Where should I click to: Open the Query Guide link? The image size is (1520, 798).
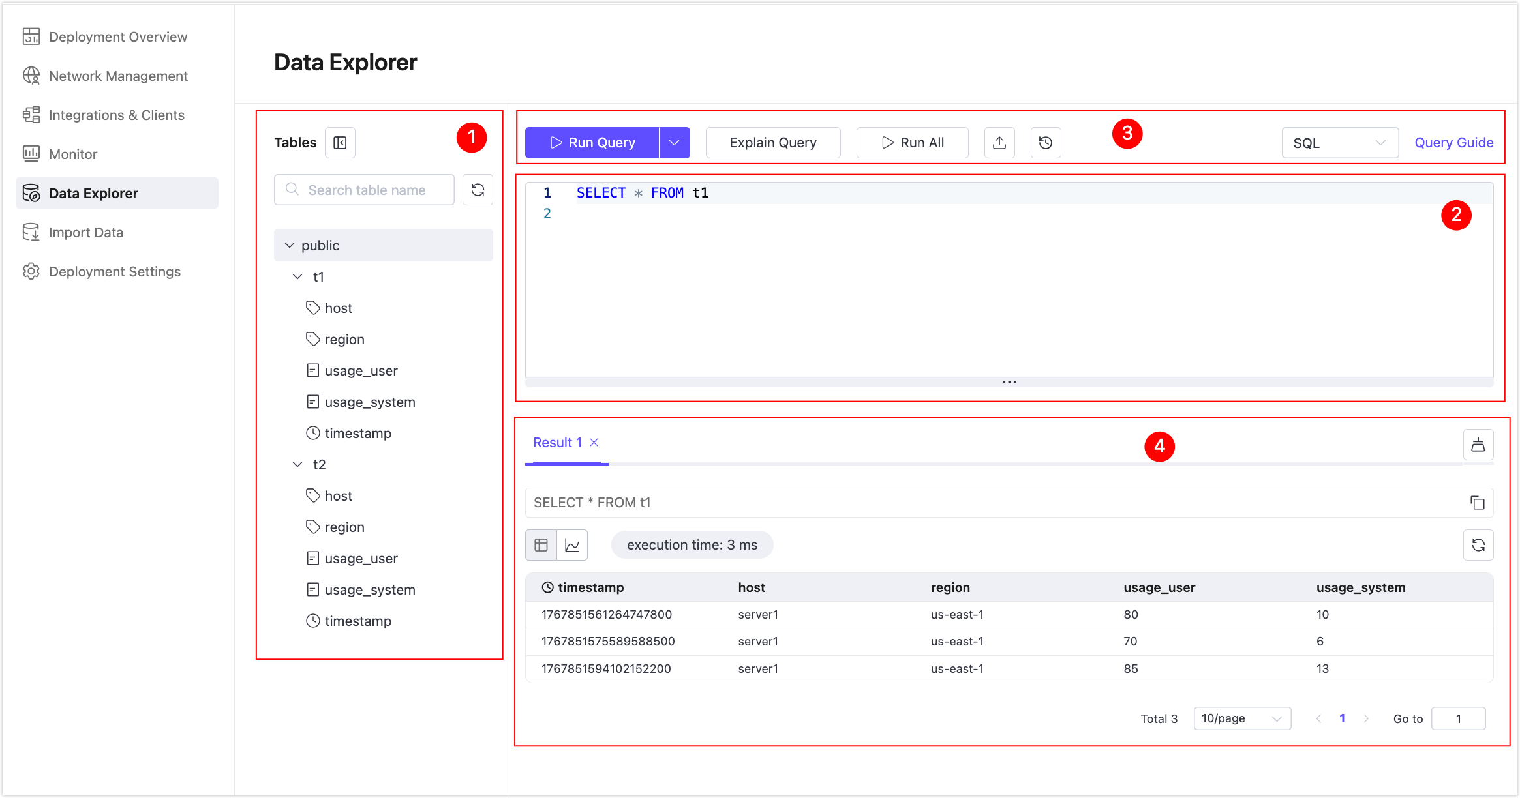click(x=1453, y=142)
